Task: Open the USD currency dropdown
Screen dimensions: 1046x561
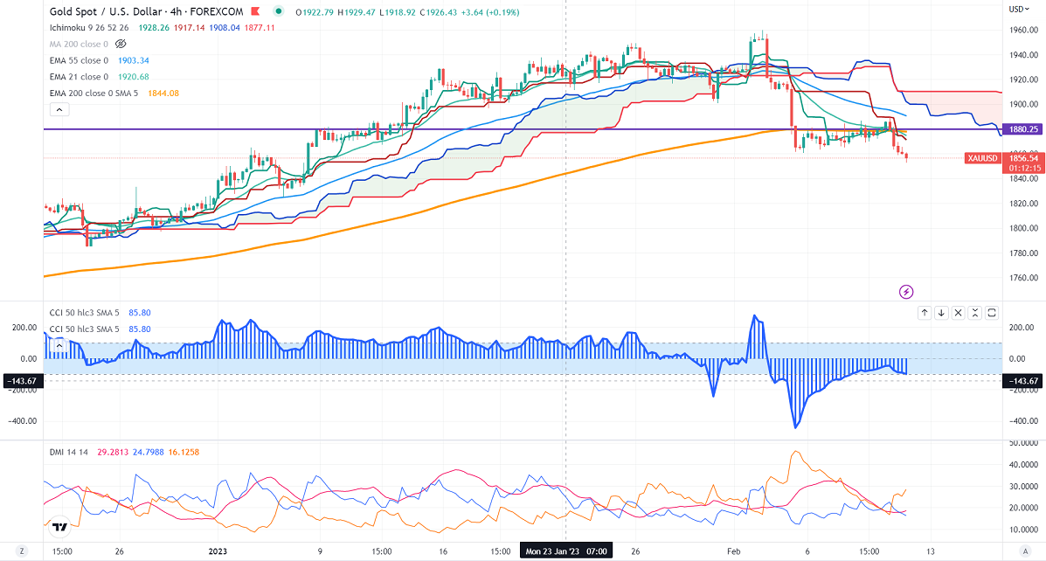Action: [x=1017, y=9]
